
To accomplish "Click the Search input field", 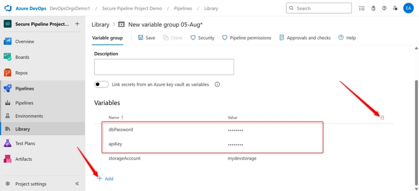I will point(319,8).
